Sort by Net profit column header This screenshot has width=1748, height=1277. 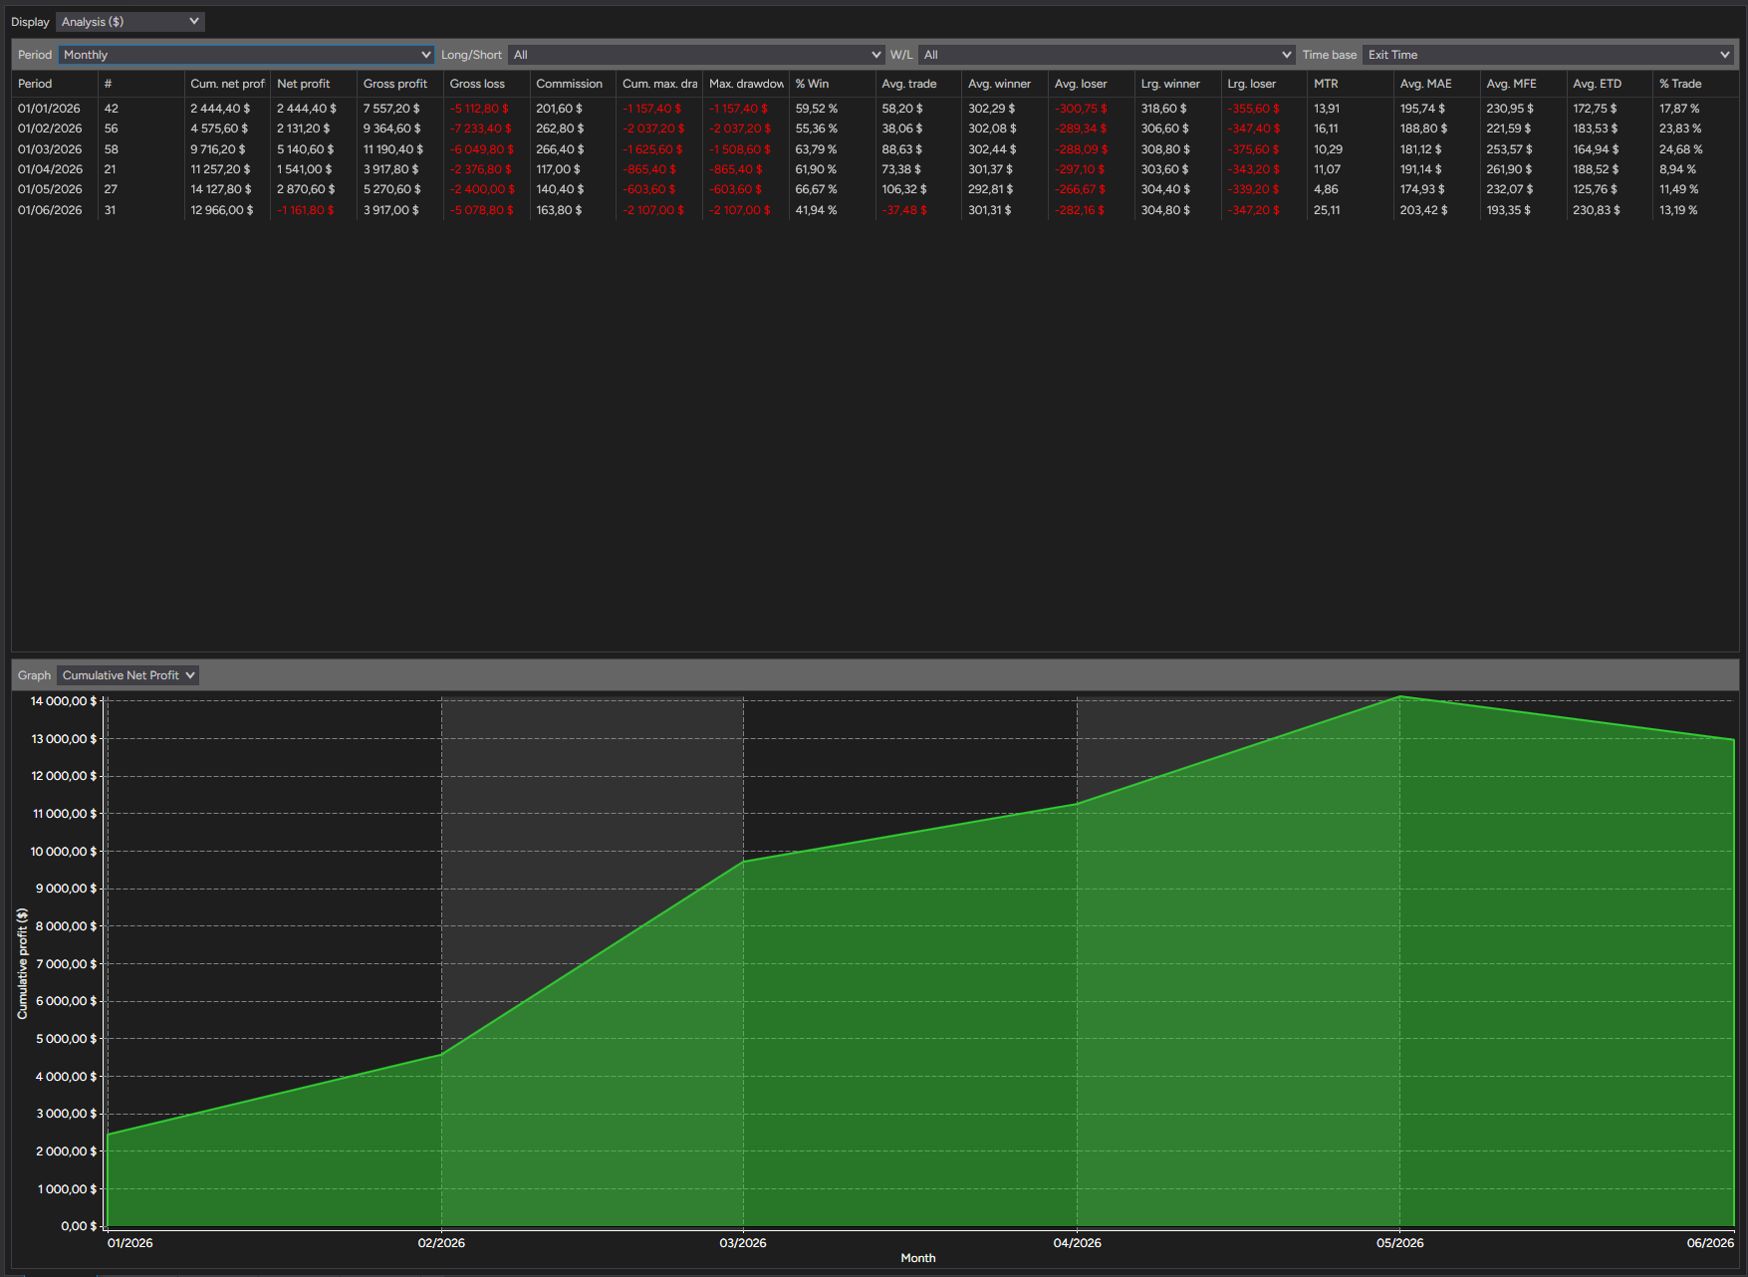pyautogui.click(x=314, y=84)
